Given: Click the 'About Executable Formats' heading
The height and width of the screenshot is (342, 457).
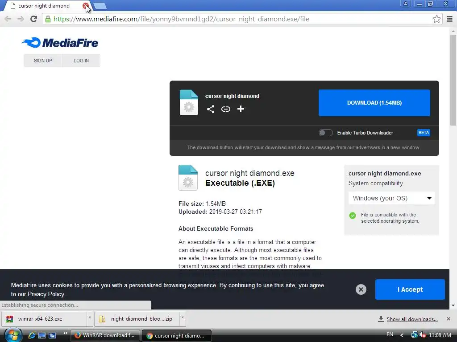Looking at the screenshot, I should point(216,228).
